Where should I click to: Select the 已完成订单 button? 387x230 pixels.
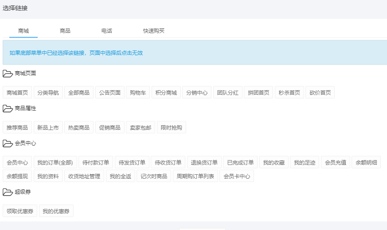[x=240, y=162]
